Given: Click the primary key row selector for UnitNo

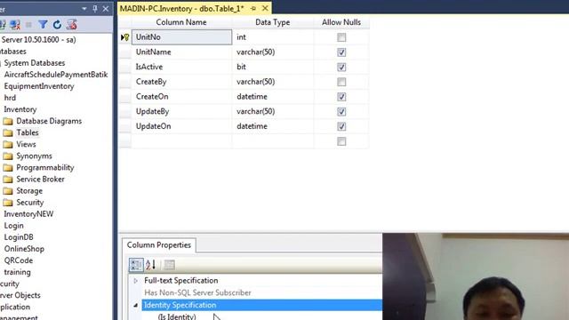Looking at the screenshot, I should [125, 37].
